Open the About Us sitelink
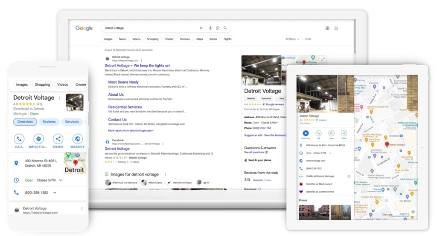This screenshot has height=236, width=437. point(116,95)
